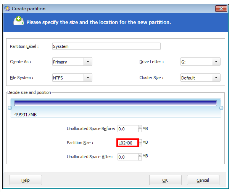Click the Unallocated Space After field
The height and width of the screenshot is (192, 232).
(x=128, y=157)
